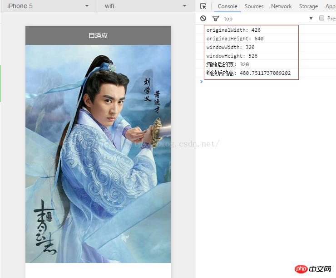Open the Network tab
The image size is (336, 278).
click(281, 6)
